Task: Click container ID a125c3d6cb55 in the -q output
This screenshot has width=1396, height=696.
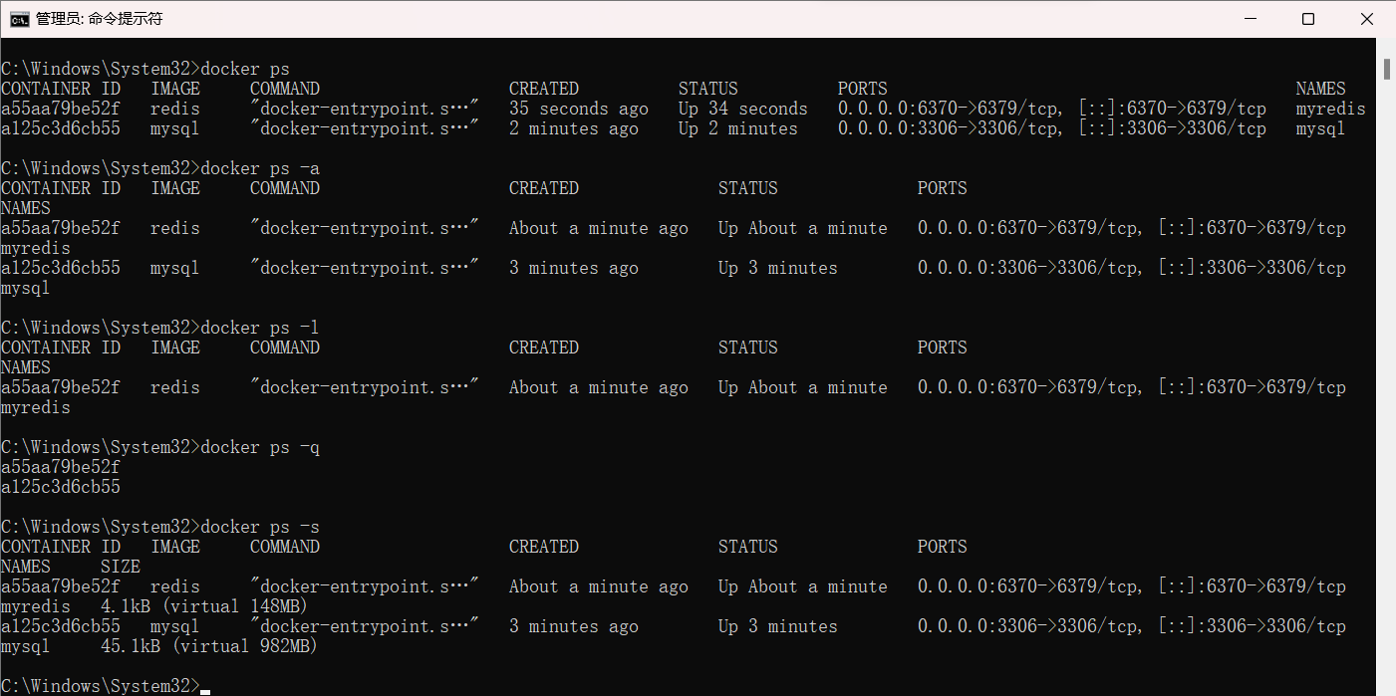Action: [x=61, y=487]
